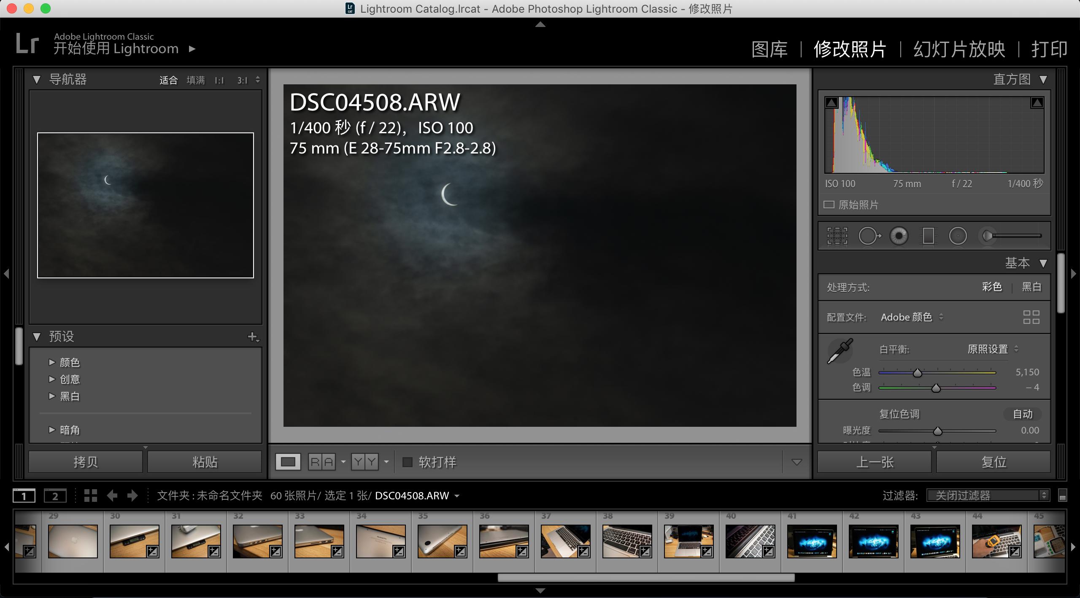Enable the 软打样 soft proofing checkbox
Image resolution: width=1080 pixels, height=598 pixels.
pos(408,462)
